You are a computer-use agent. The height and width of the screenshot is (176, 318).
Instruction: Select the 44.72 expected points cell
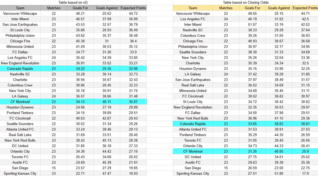tap(133, 13)
